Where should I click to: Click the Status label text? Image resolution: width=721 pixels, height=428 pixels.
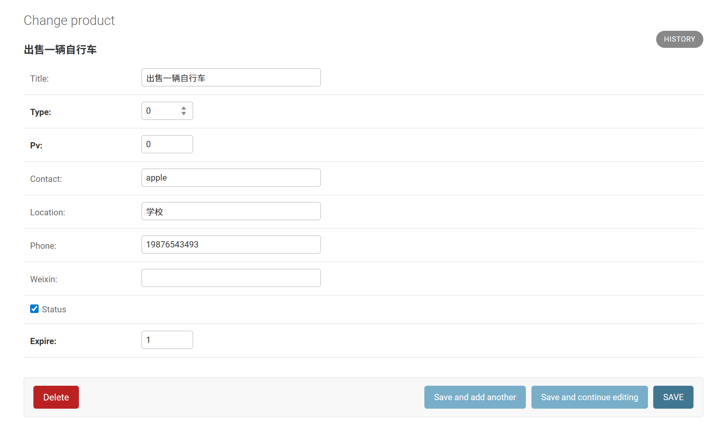click(54, 309)
